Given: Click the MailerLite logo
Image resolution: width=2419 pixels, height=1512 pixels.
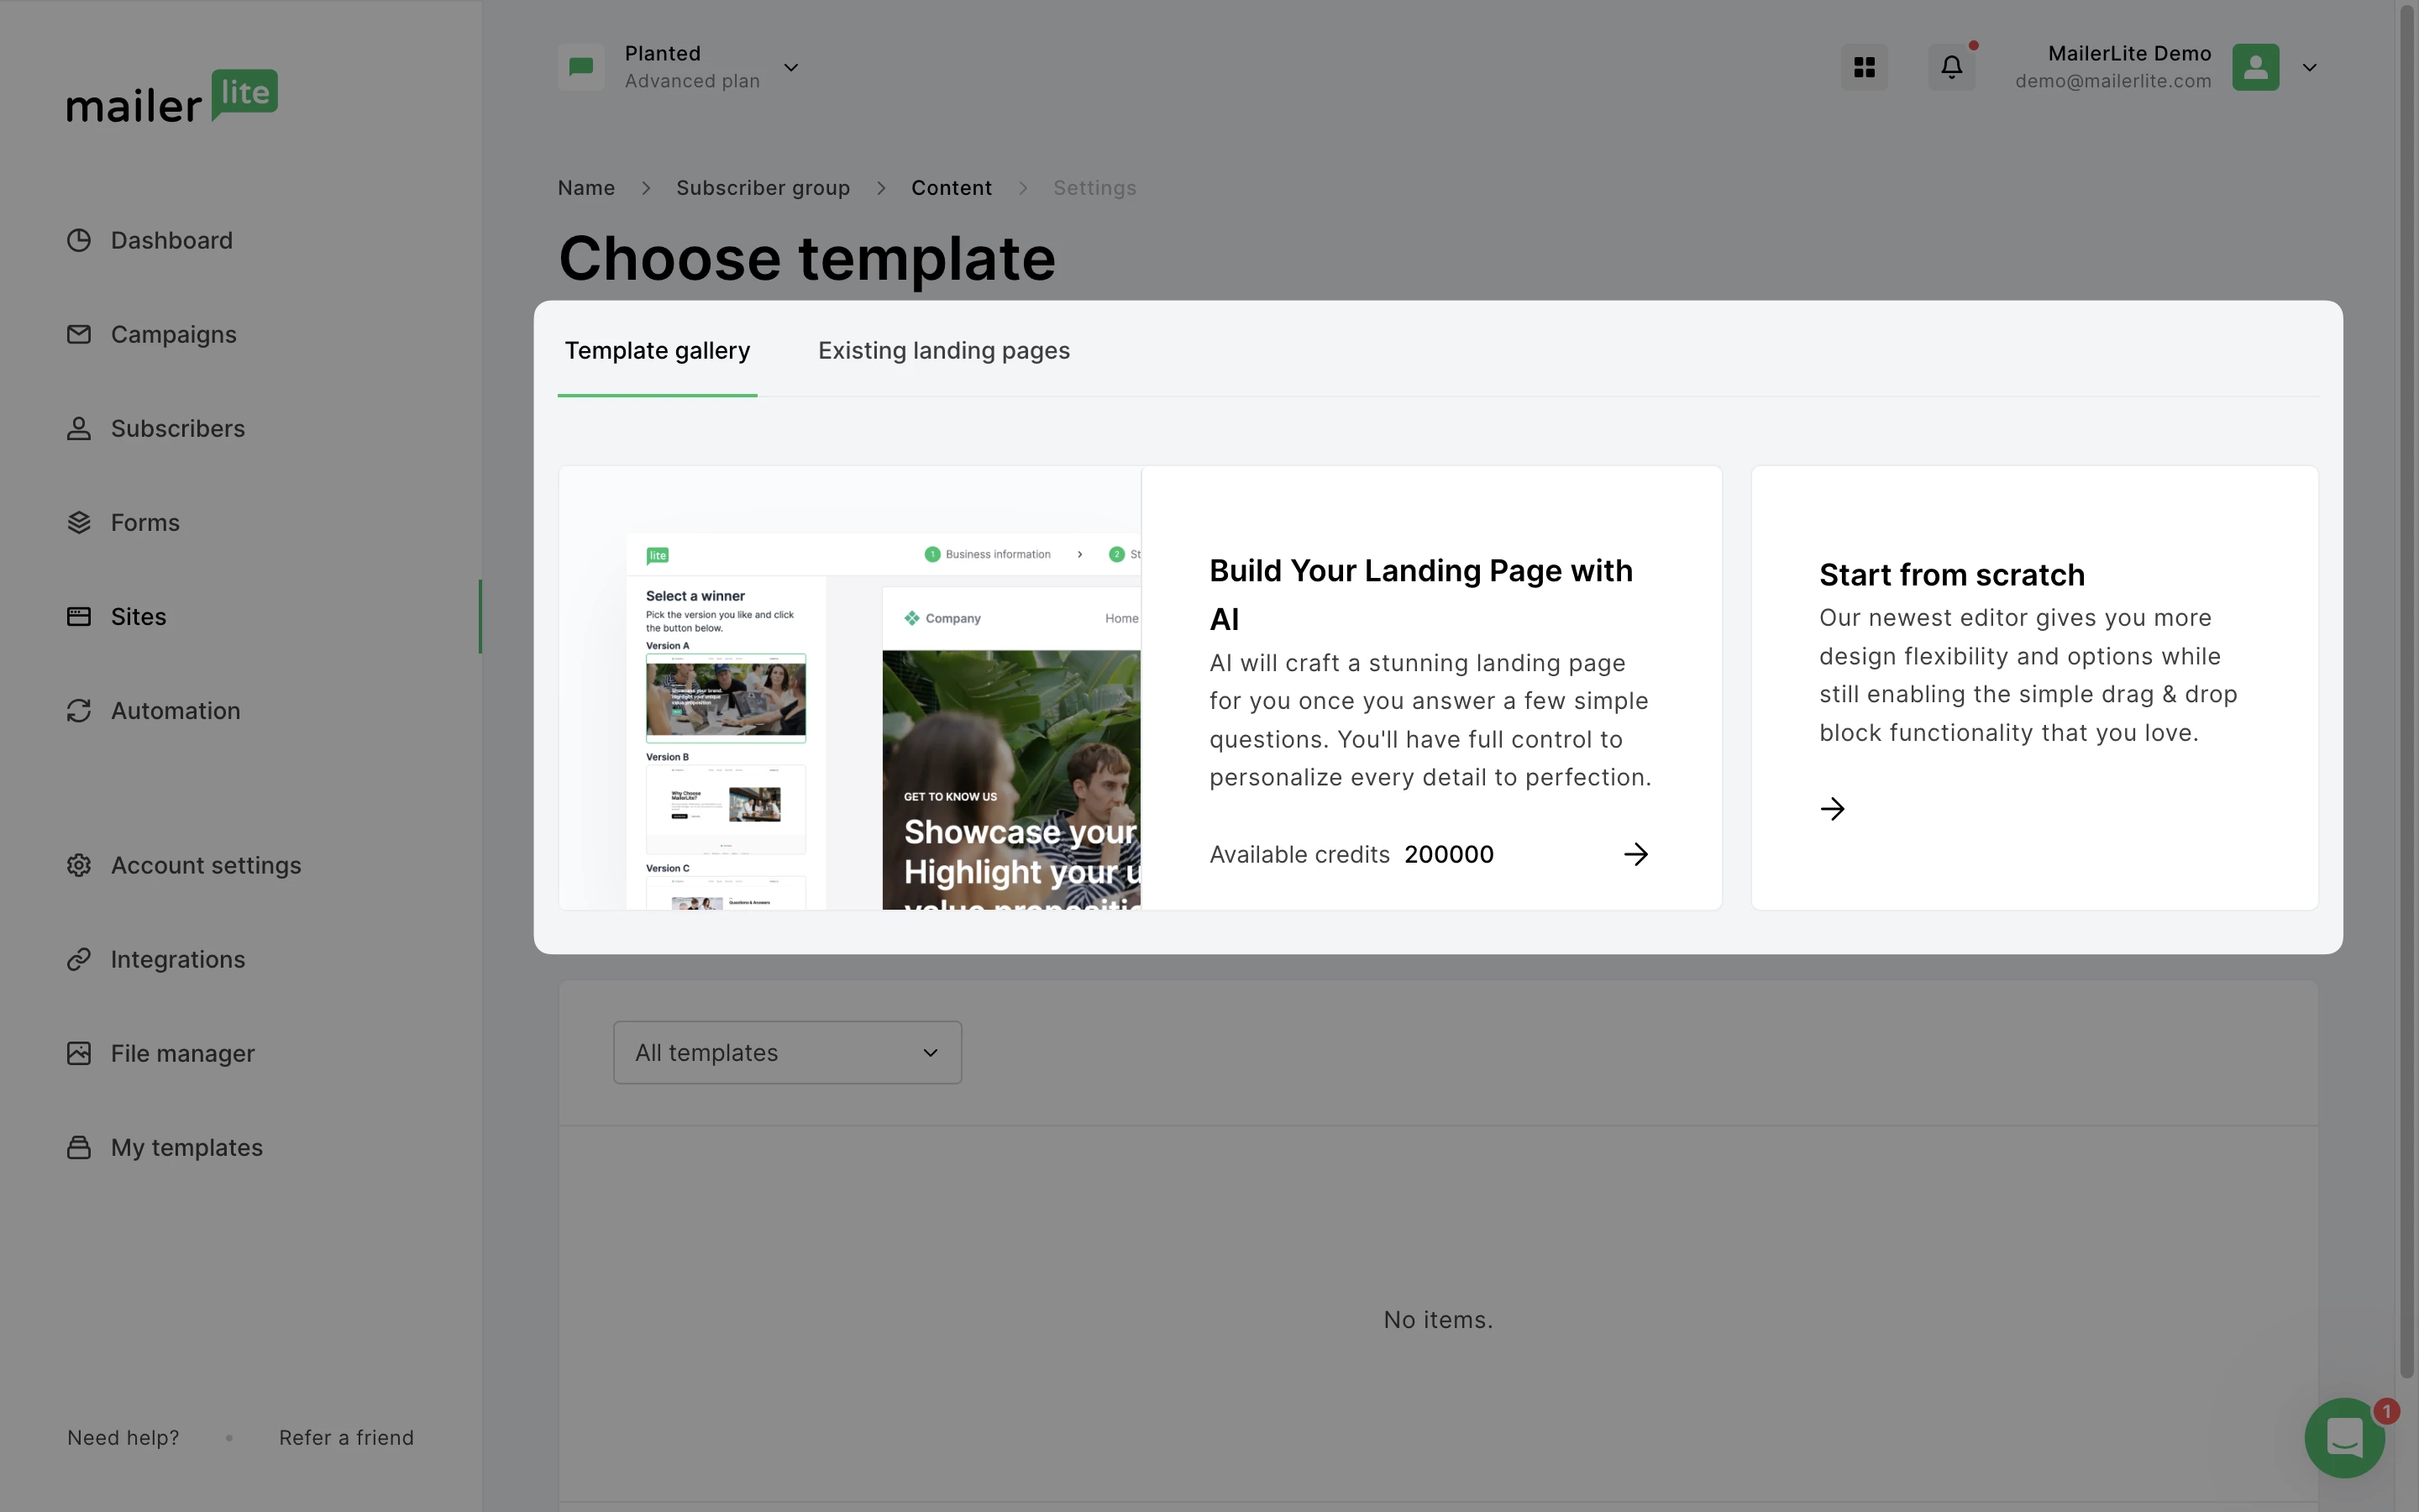Looking at the screenshot, I should [x=172, y=97].
